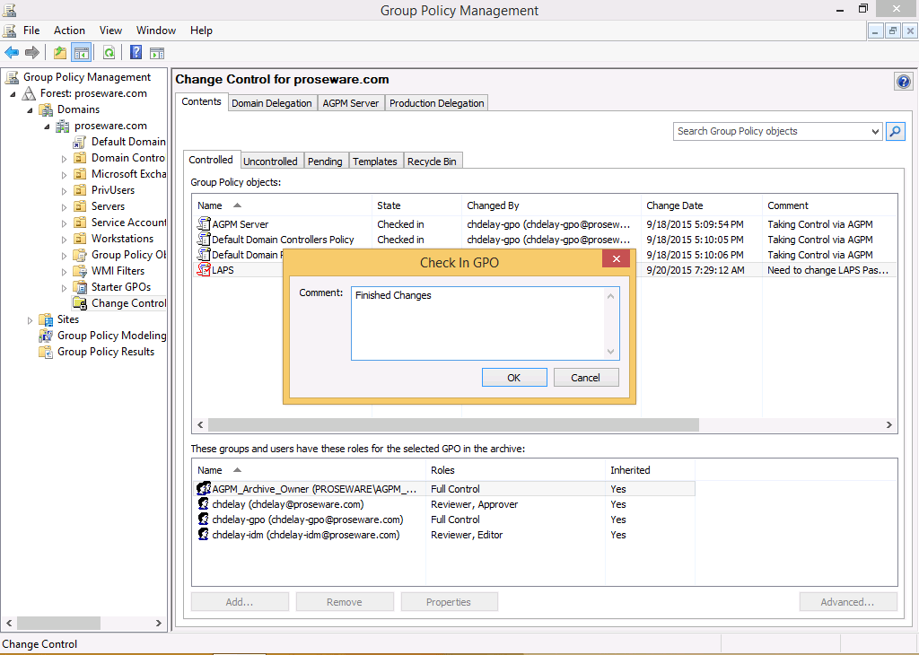The height and width of the screenshot is (655, 919).
Task: Open Help via blue question mark toolbar icon
Action: 136,53
